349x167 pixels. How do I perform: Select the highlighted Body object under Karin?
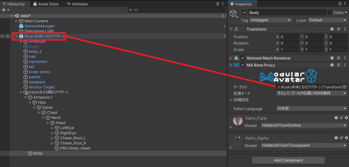(x=38, y=153)
